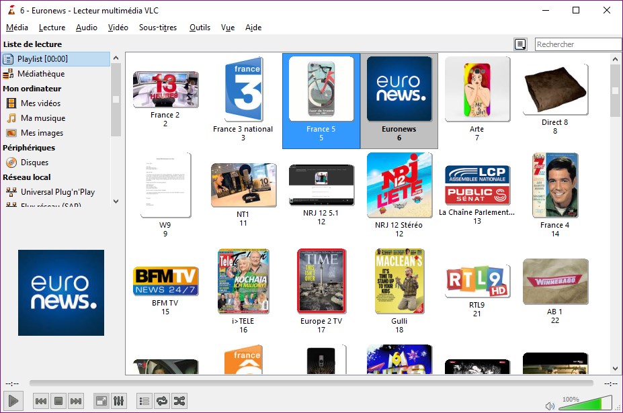Click the Rechercher search field
623x413 pixels.
[578, 44]
